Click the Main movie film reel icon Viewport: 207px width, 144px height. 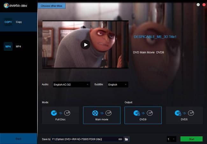pyautogui.click(x=95, y=113)
